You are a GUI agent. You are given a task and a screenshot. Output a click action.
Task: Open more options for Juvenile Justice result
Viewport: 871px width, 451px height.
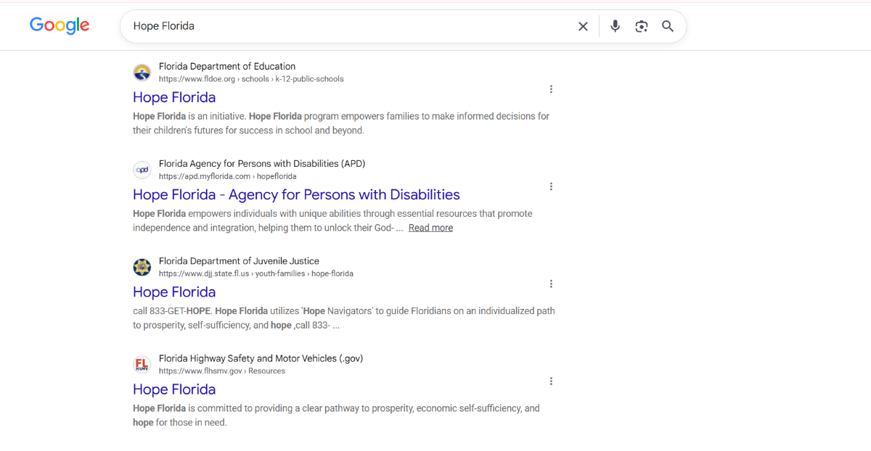tap(551, 284)
